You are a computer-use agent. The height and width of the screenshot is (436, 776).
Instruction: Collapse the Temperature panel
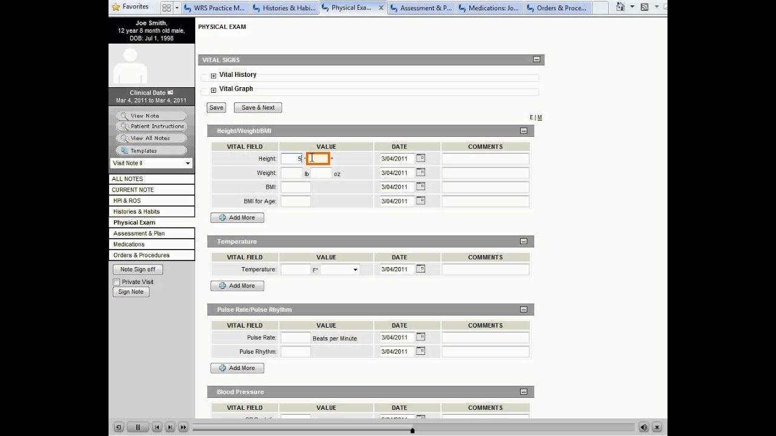pyautogui.click(x=524, y=241)
